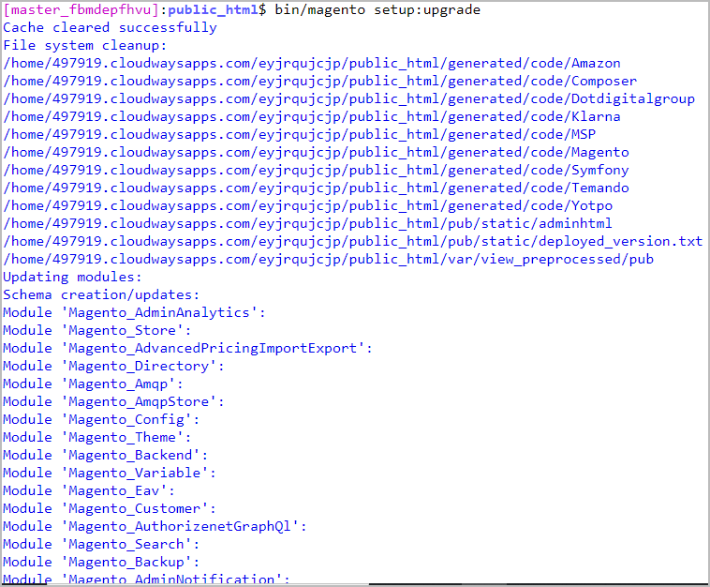Screen dimensions: 710x587
Task: Click Module 'Magento_AdvancedPricingImportExport' line
Action: pos(188,348)
